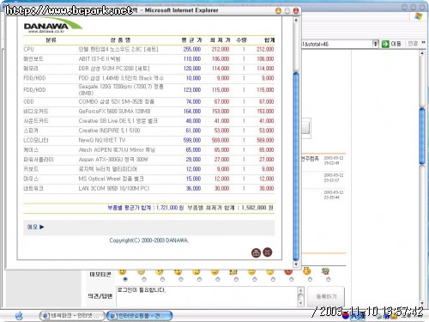
Task: Choose the radio under the second emoticon
Action: pyautogui.click(x=144, y=279)
